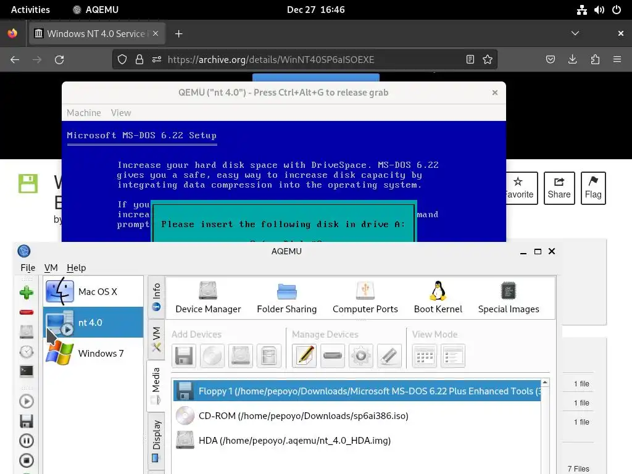Remove VM using red minus icon
Viewport: 632px width, 474px height.
(x=27, y=312)
